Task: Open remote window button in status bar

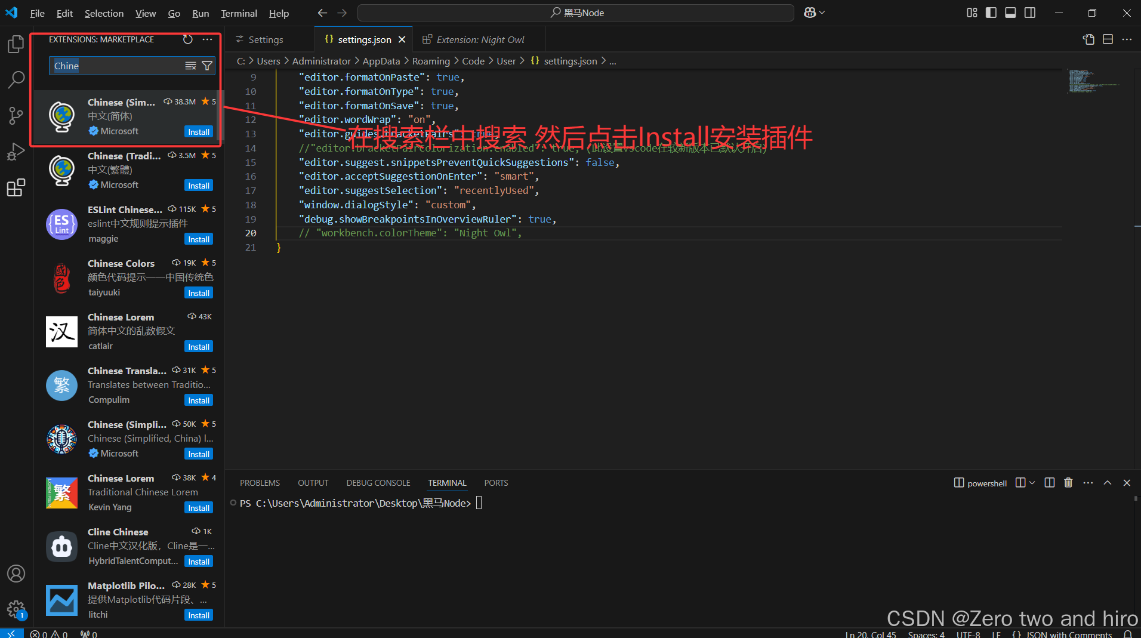Action: tap(11, 633)
